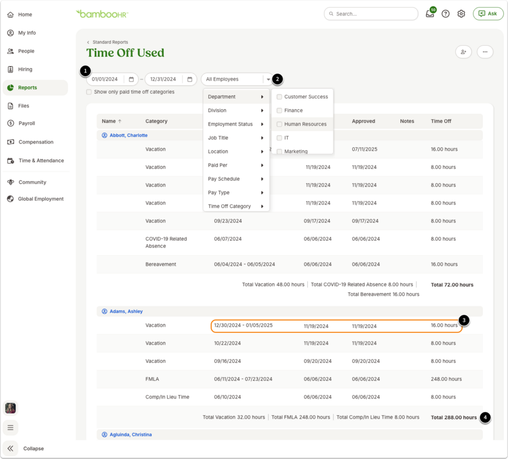Open the Payroll dollar icon
508x459 pixels.
click(10, 123)
